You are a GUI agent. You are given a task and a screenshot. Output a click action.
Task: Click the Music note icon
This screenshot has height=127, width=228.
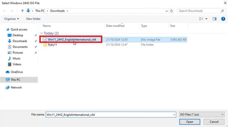coord(9,59)
